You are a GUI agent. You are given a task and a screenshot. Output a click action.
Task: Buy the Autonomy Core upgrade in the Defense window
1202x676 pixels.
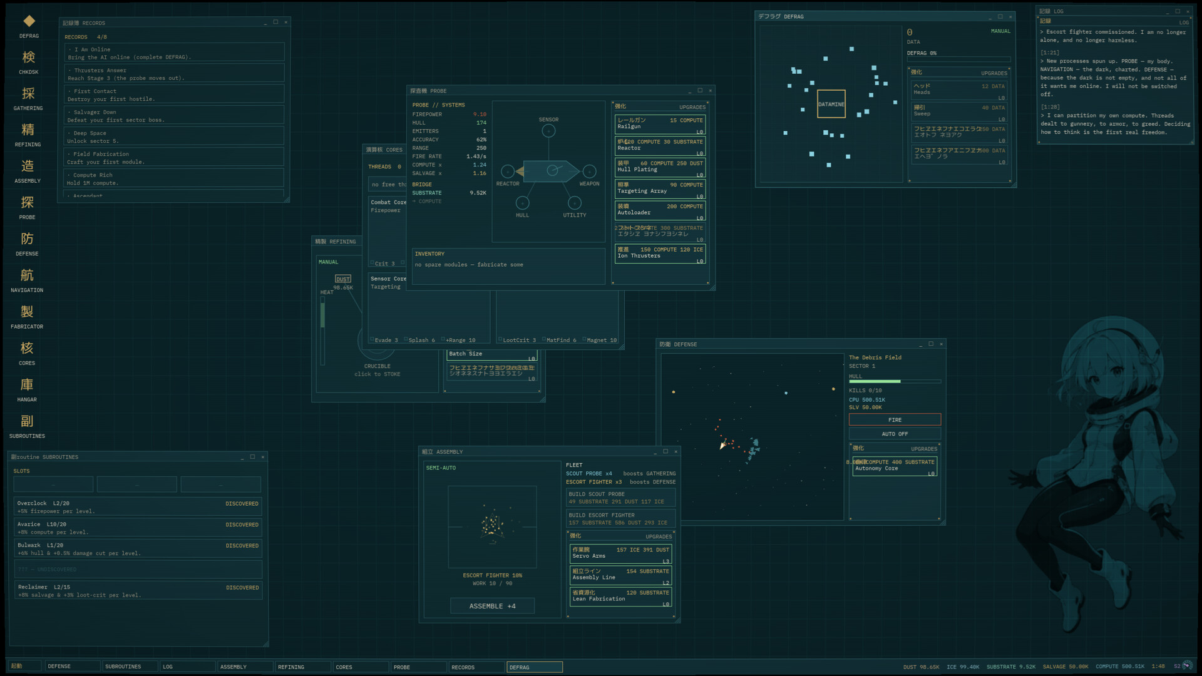click(895, 466)
